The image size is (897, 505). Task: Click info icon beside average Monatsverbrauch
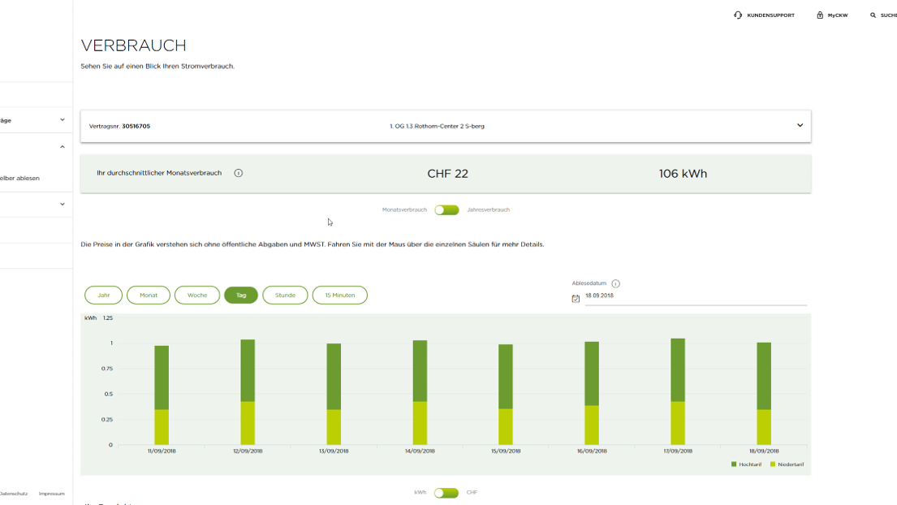[x=238, y=173]
